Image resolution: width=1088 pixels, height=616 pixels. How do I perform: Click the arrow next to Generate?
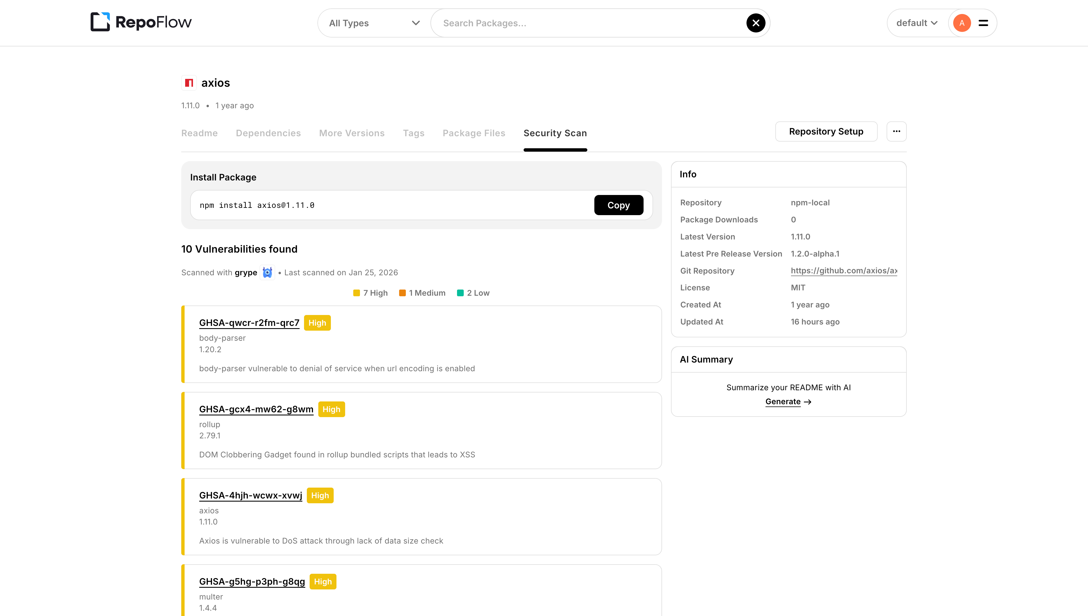coord(808,401)
